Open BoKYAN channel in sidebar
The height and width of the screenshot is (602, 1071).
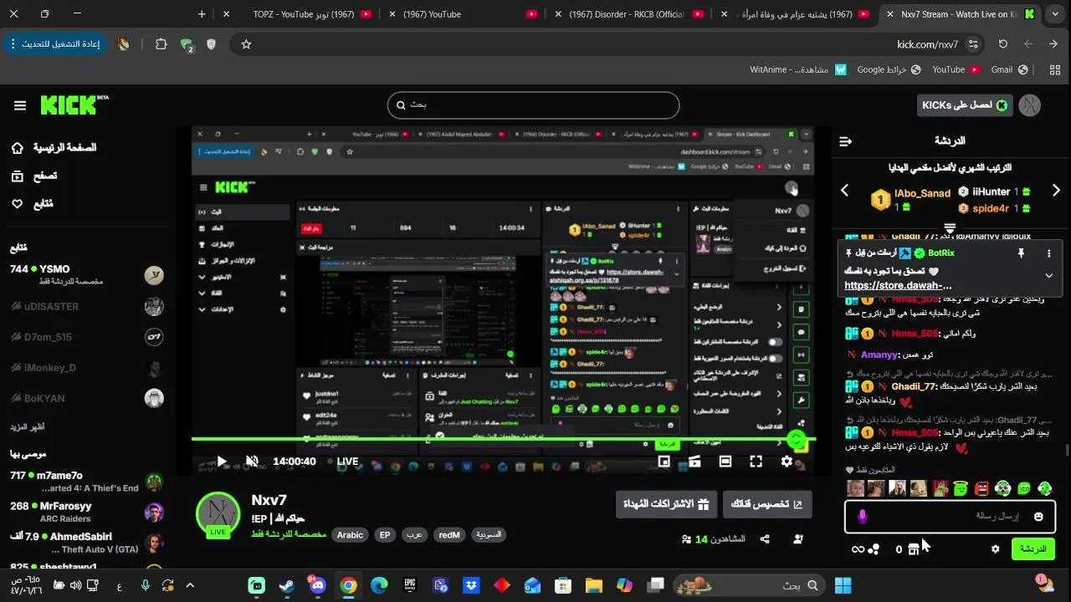[86, 398]
